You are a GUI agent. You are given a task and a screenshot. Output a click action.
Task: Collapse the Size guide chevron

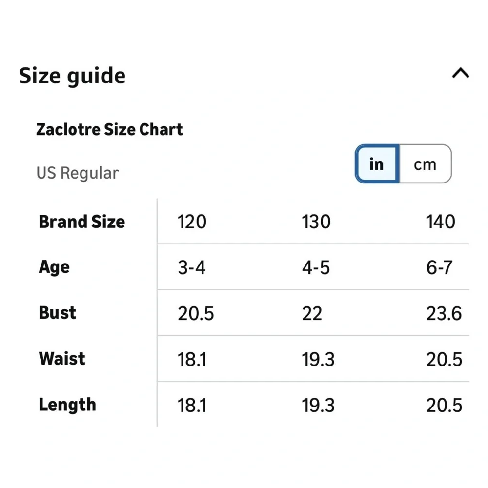point(461,73)
